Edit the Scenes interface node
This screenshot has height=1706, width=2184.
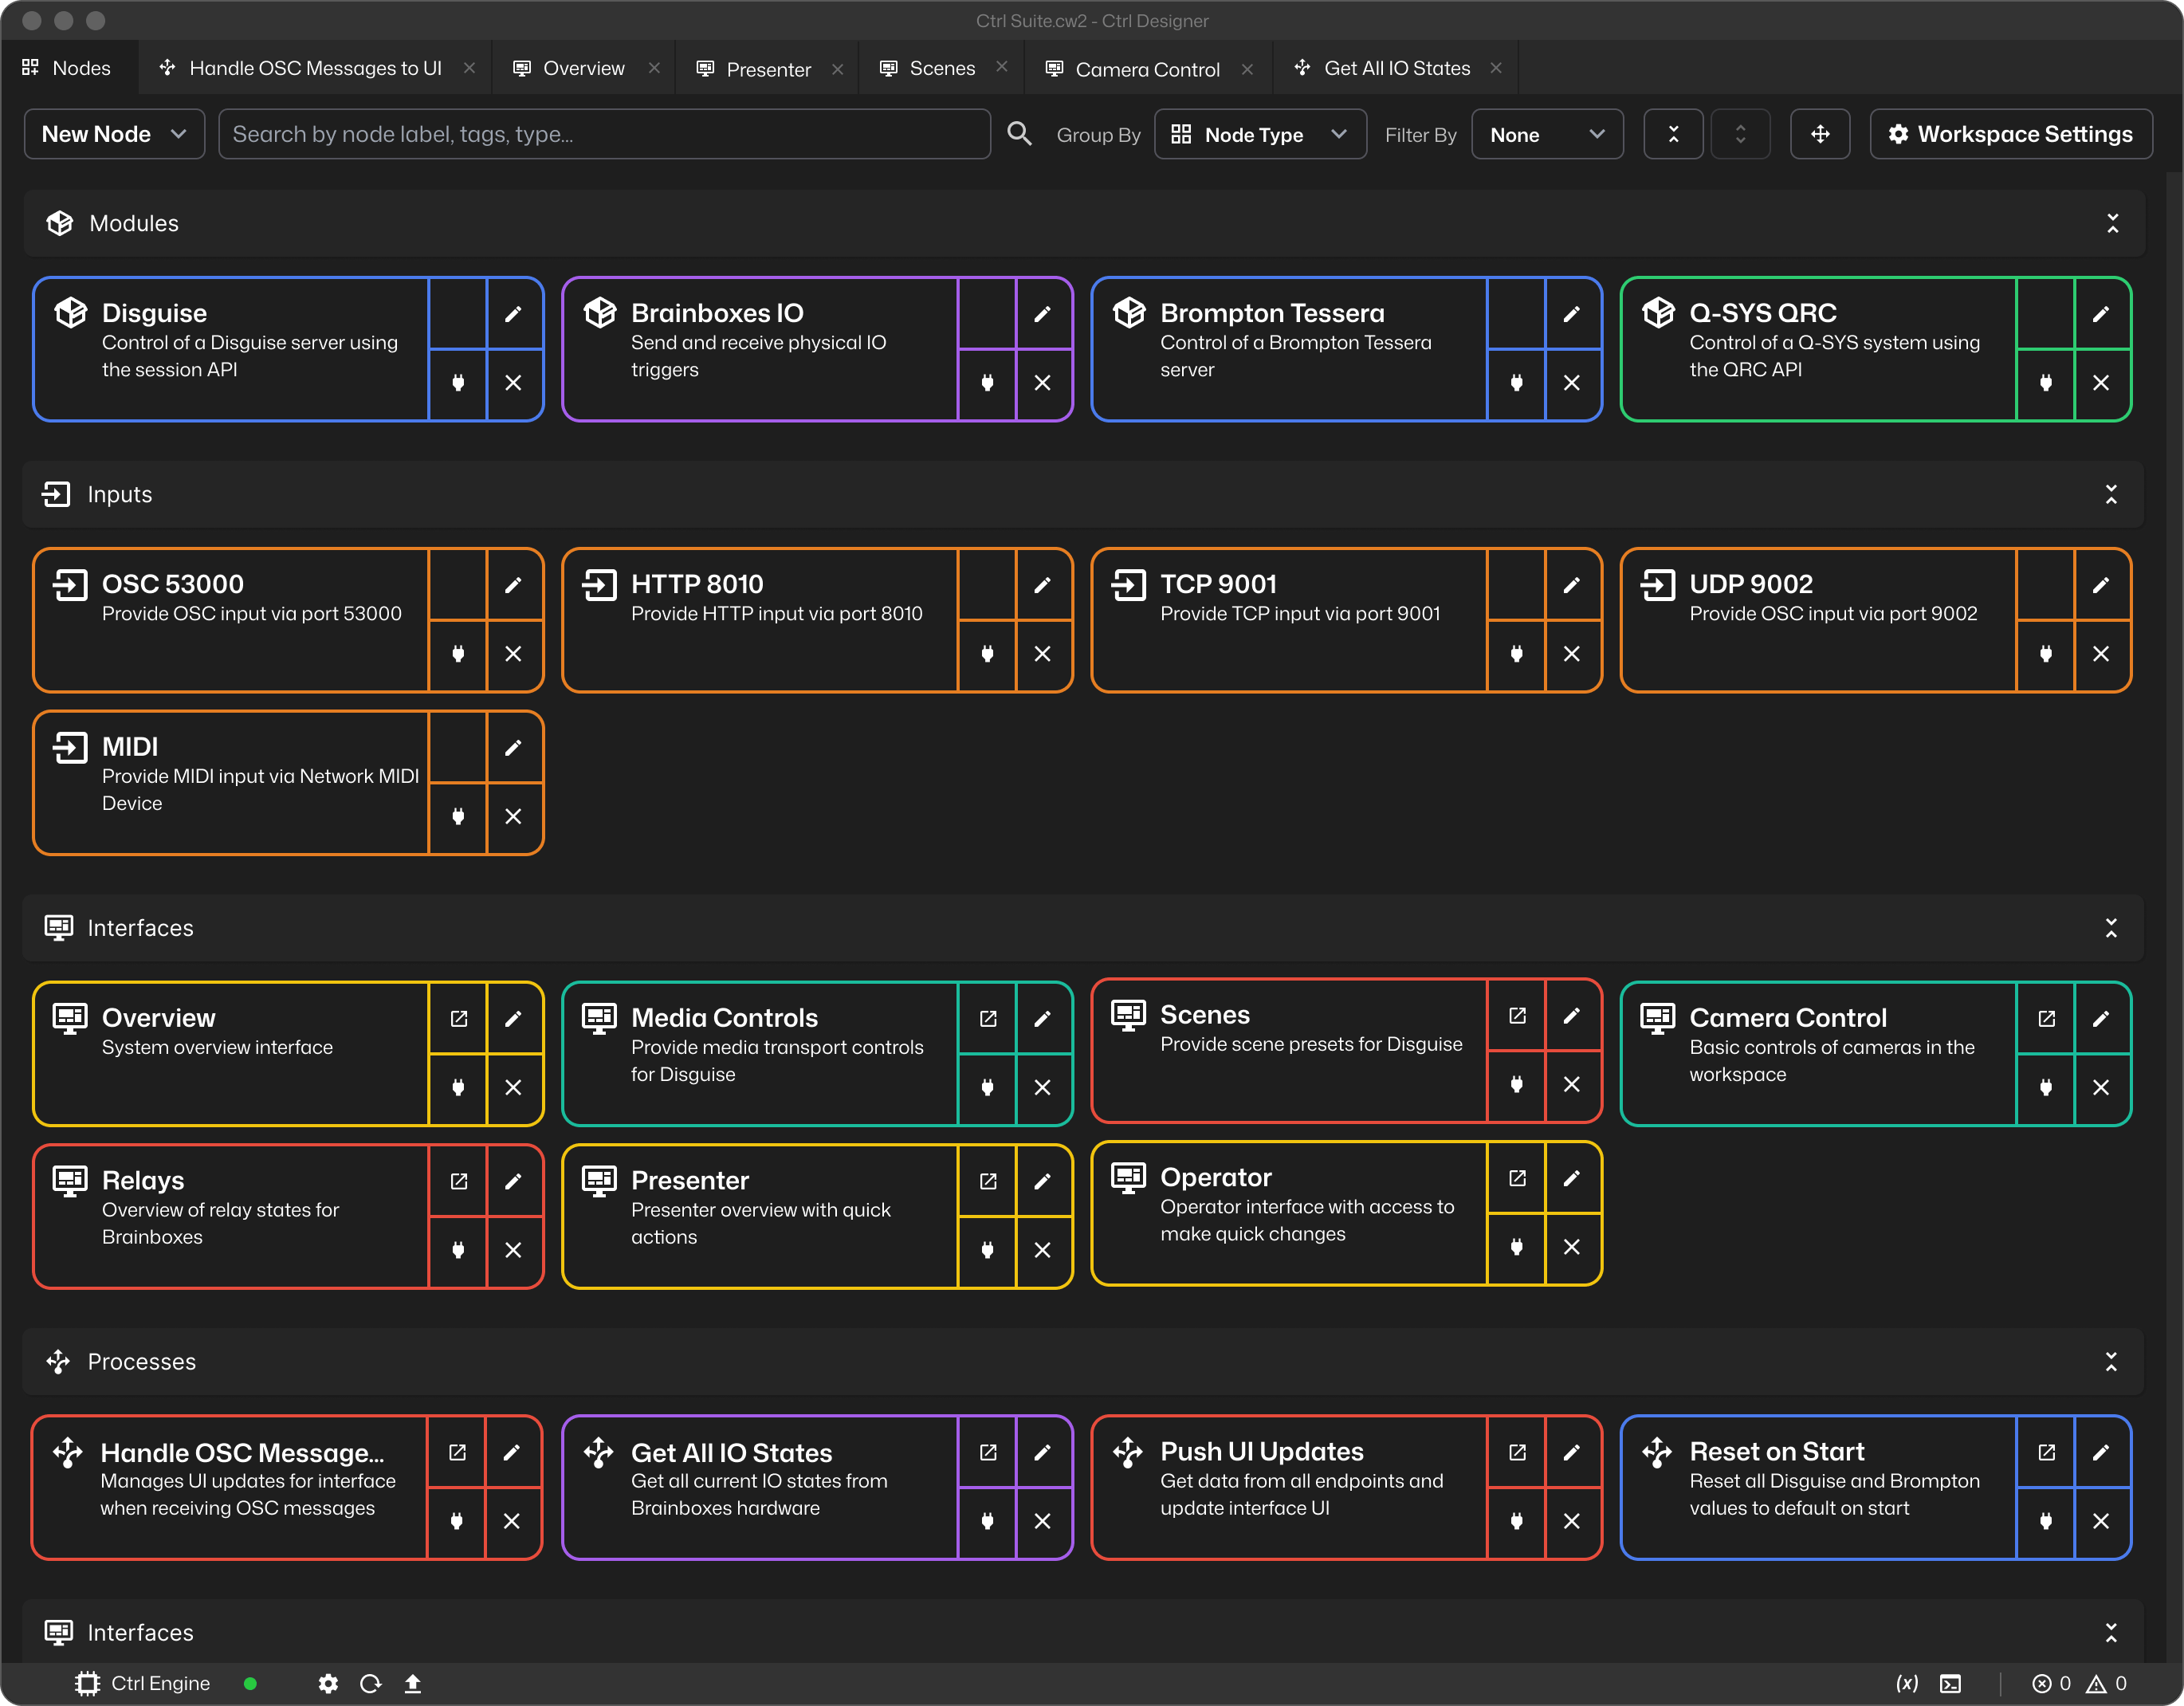click(1571, 1016)
